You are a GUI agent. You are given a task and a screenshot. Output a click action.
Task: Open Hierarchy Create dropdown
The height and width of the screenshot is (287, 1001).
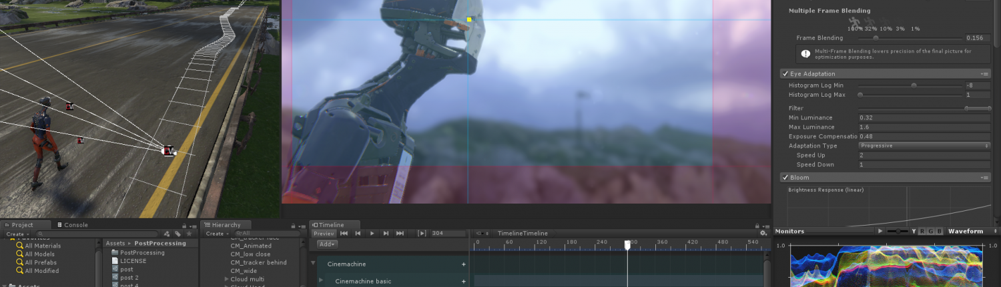coord(216,234)
